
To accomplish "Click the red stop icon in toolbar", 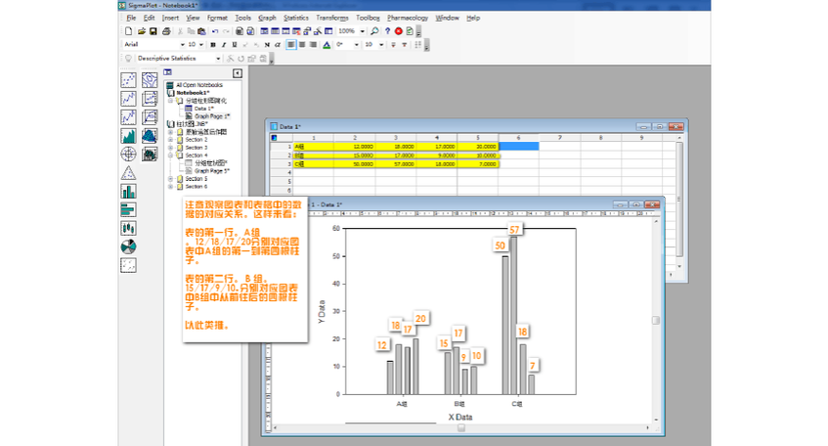I will (398, 31).
